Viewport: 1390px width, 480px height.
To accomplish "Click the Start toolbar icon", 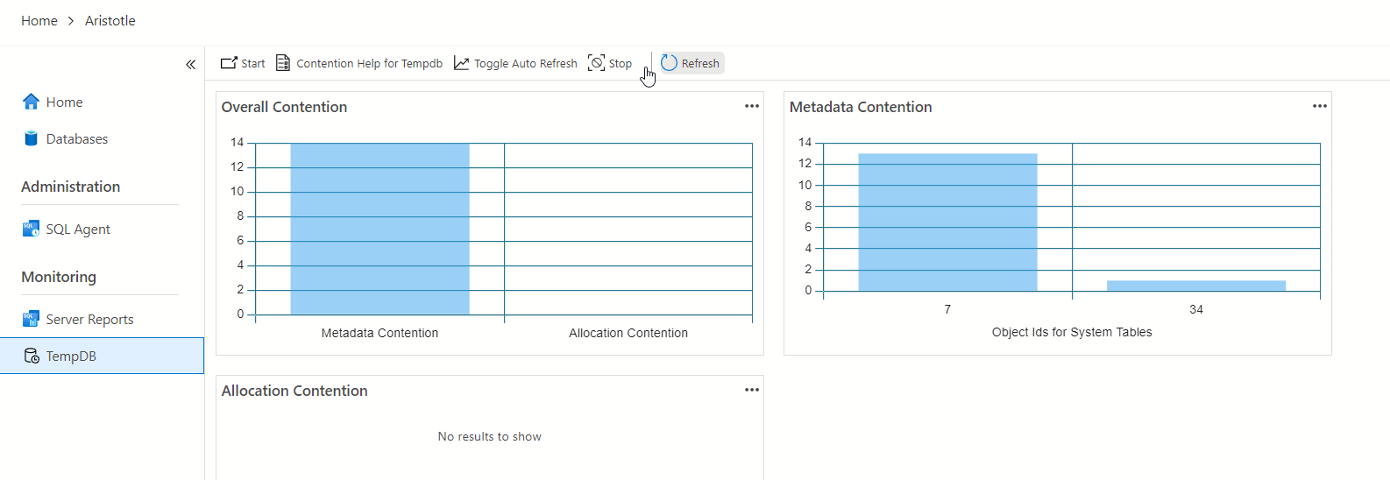I will click(x=230, y=63).
